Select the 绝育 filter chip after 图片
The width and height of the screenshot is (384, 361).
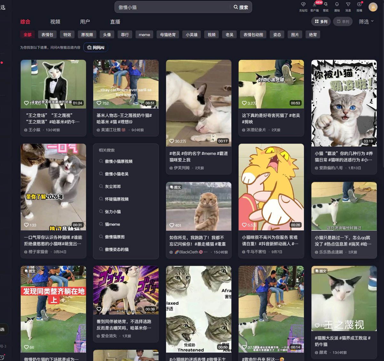pos(313,35)
